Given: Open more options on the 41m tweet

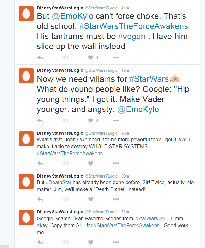Looking at the screenshot, I should 116,58.
